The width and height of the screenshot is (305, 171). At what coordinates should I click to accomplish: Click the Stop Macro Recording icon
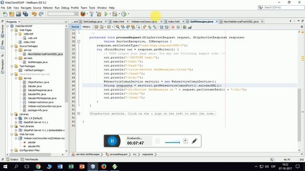tap(178, 27)
